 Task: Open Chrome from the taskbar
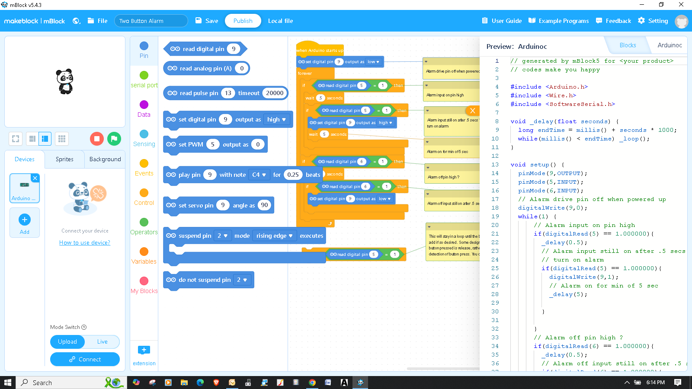(x=312, y=383)
